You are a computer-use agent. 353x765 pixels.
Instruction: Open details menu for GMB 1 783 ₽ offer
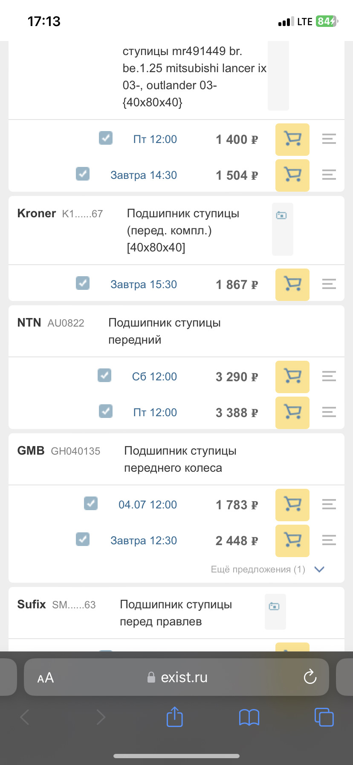pyautogui.click(x=329, y=504)
